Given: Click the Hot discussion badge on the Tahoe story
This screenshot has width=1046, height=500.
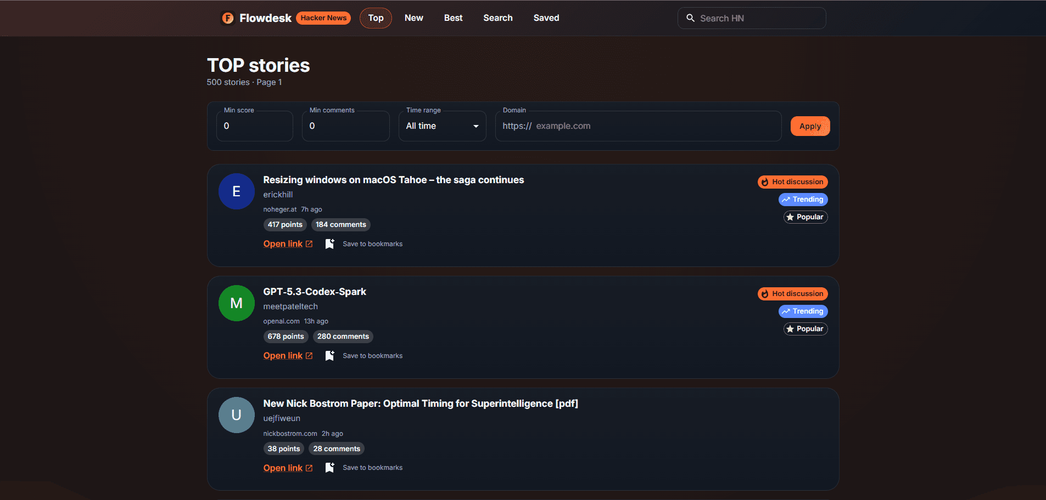Looking at the screenshot, I should pos(793,181).
